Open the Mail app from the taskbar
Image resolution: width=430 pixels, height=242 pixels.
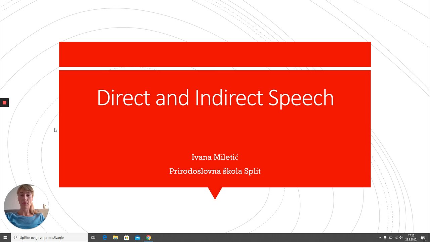(137, 238)
